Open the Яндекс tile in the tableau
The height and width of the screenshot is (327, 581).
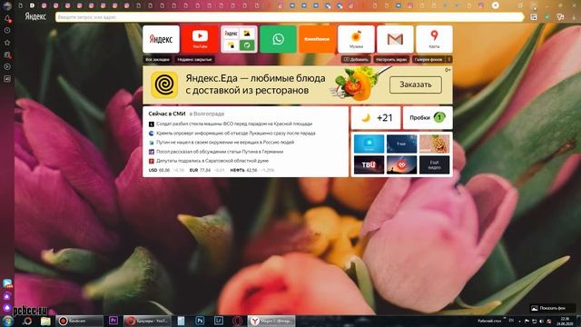[161, 39]
